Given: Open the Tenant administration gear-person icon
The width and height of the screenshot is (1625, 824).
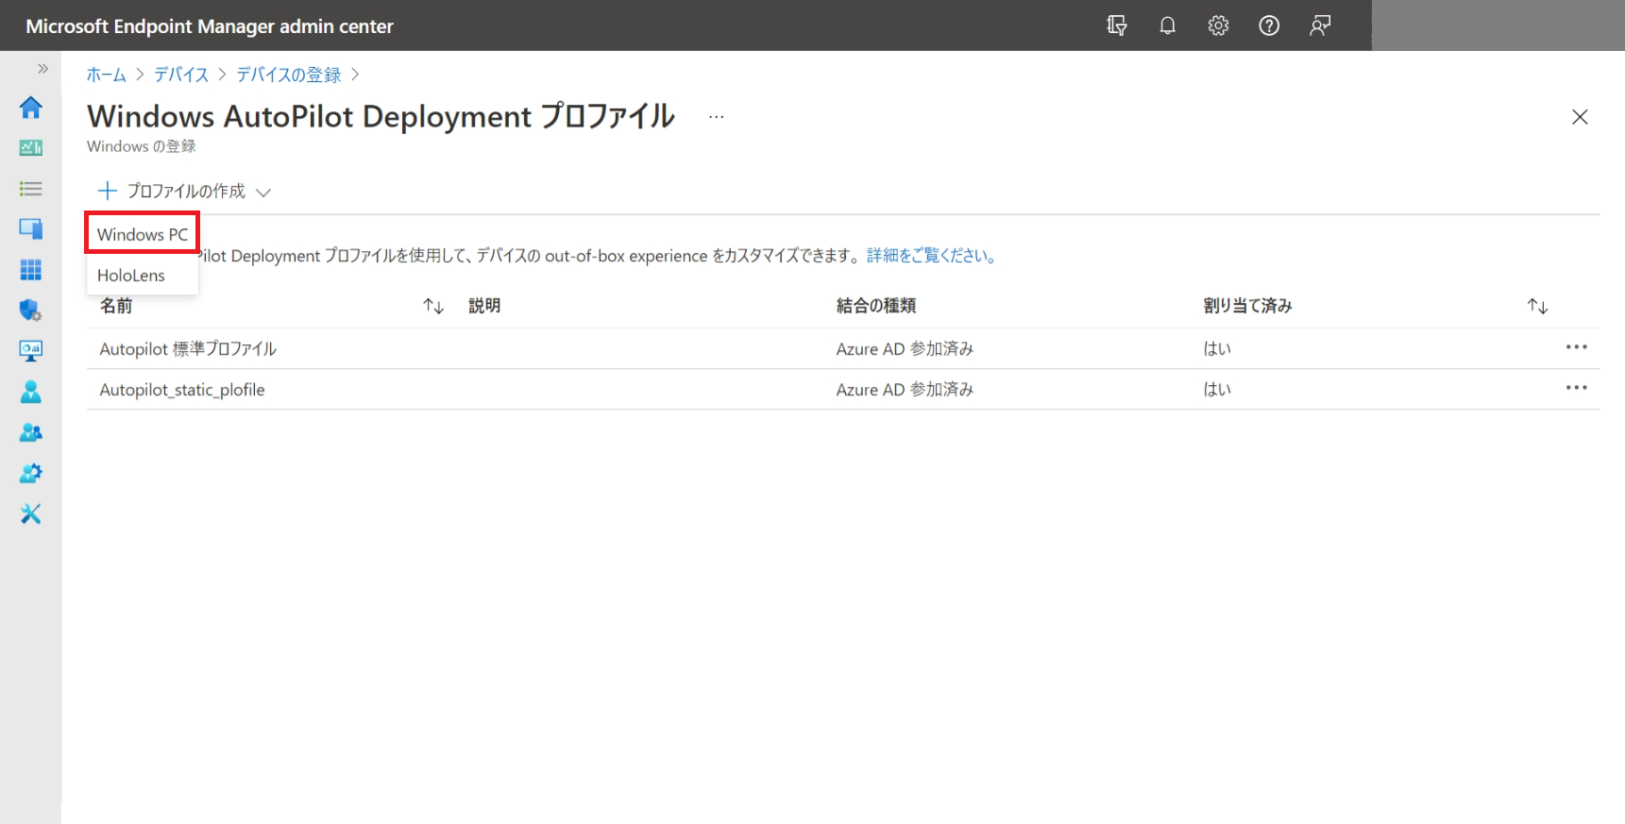Looking at the screenshot, I should tap(30, 473).
